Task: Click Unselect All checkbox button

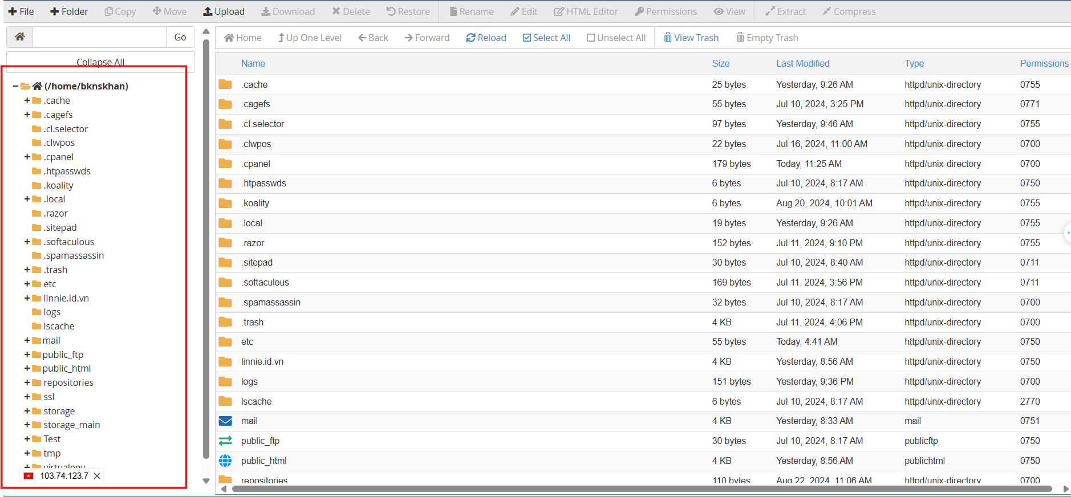Action: 616,38
